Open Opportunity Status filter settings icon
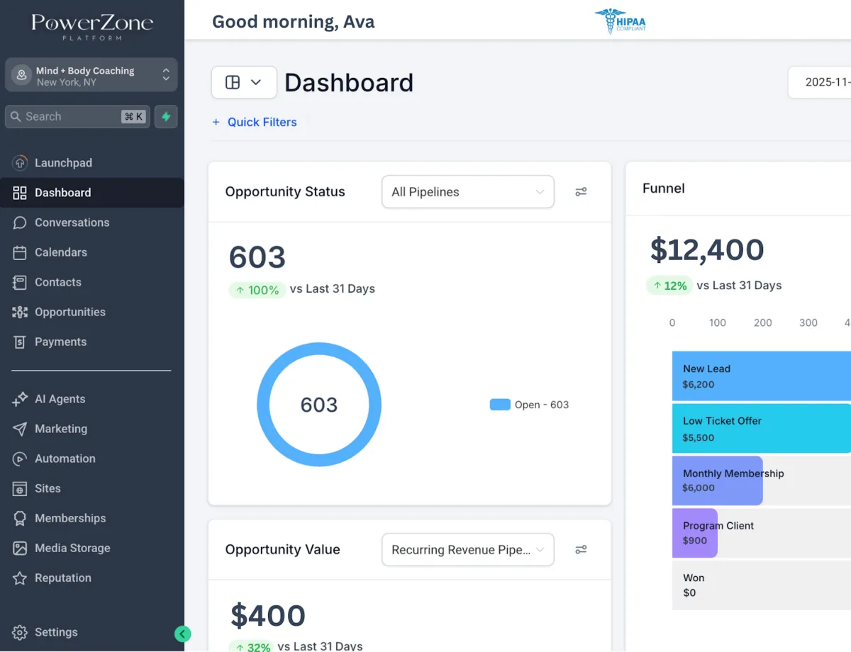This screenshot has width=851, height=652. point(581,192)
